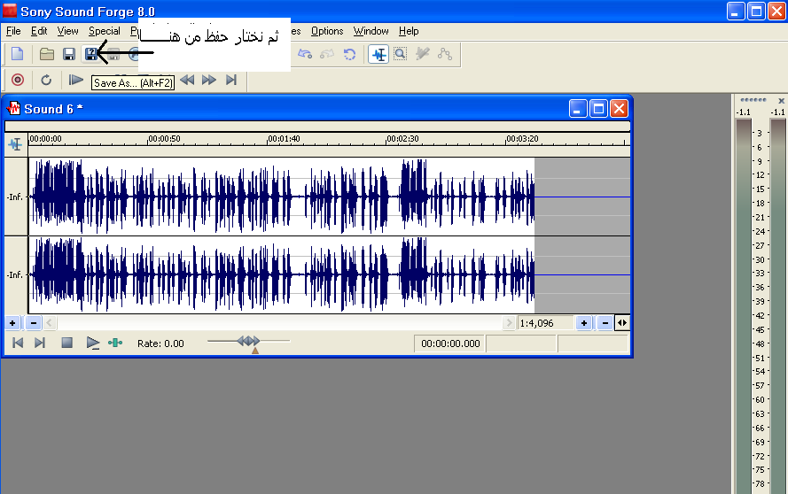
Task: Toggle looped playback
Action: tap(46, 80)
